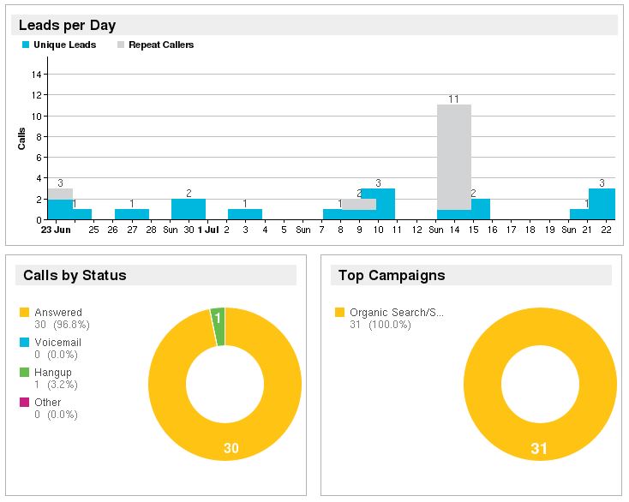Click the 31 (100.0%) campaign value

tap(380, 325)
